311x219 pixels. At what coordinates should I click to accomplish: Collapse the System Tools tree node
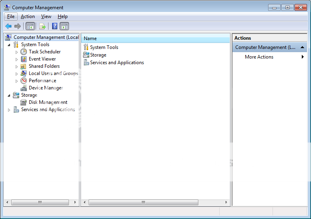9,45
